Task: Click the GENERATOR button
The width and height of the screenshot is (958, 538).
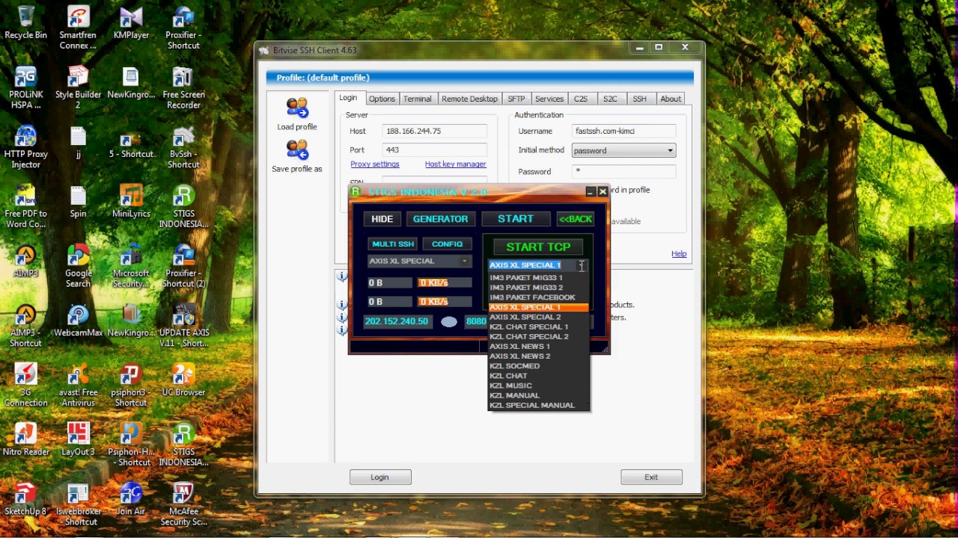Action: click(x=440, y=219)
